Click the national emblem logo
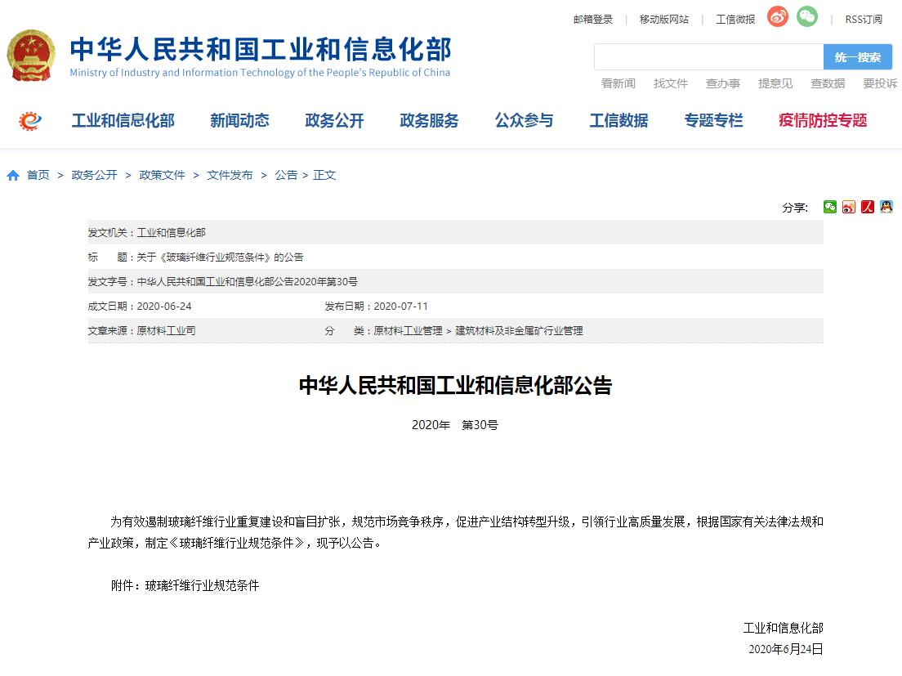 [32, 56]
